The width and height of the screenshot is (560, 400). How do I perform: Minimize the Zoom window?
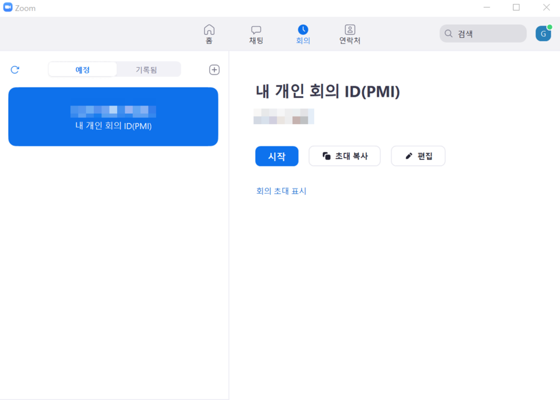(x=487, y=8)
